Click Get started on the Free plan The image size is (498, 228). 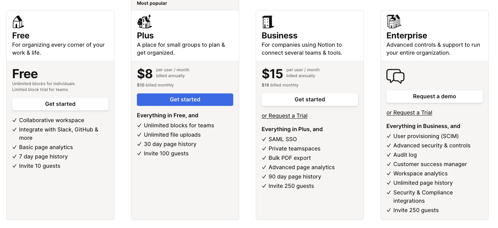[60, 104]
